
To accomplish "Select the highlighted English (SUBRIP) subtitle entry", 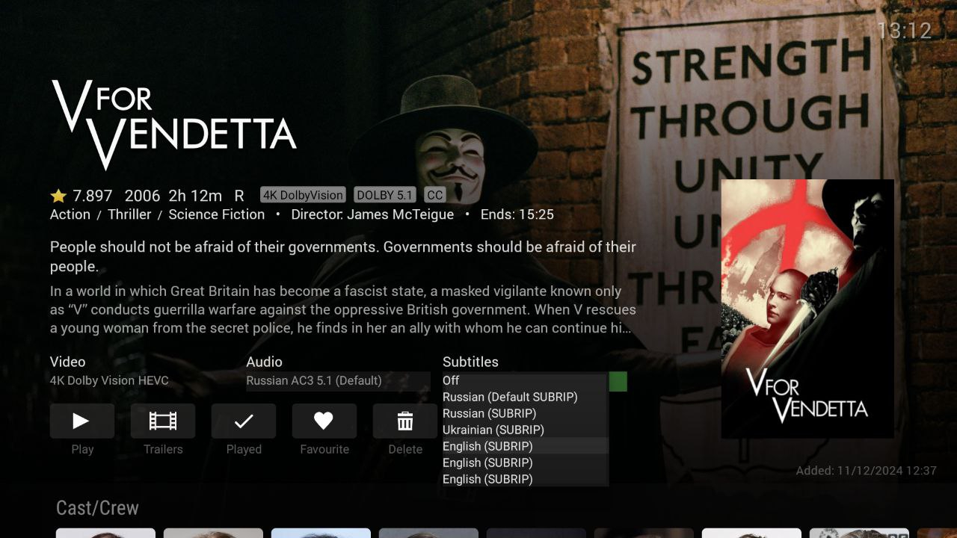I will 525,446.
